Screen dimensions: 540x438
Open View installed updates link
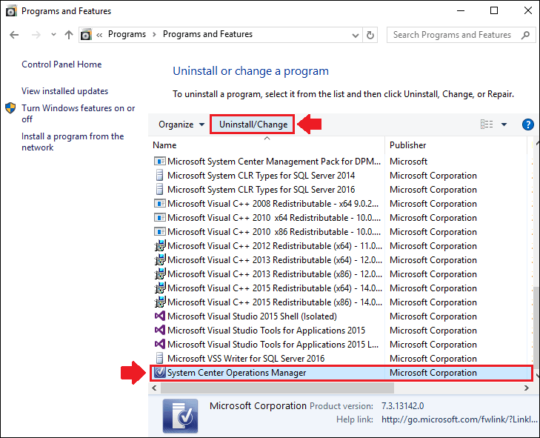coord(64,91)
